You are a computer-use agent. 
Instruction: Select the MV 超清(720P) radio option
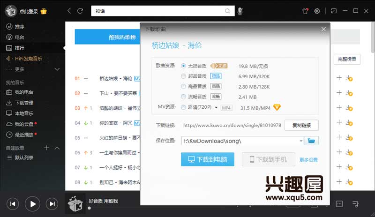183,107
